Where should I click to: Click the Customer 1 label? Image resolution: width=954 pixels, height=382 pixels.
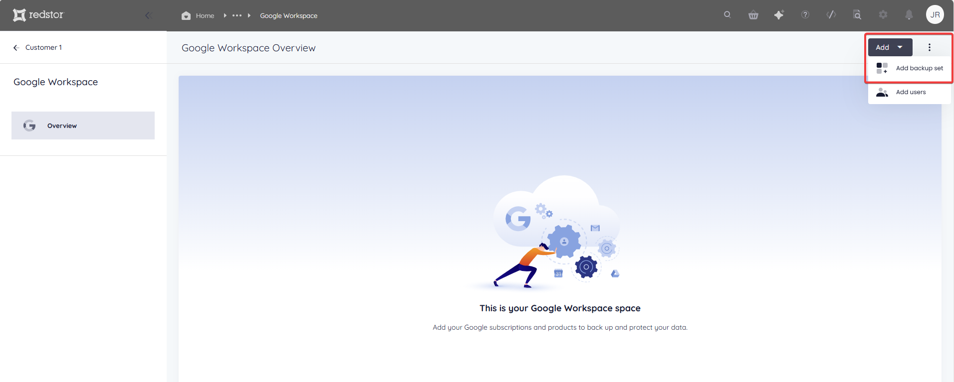(x=43, y=47)
